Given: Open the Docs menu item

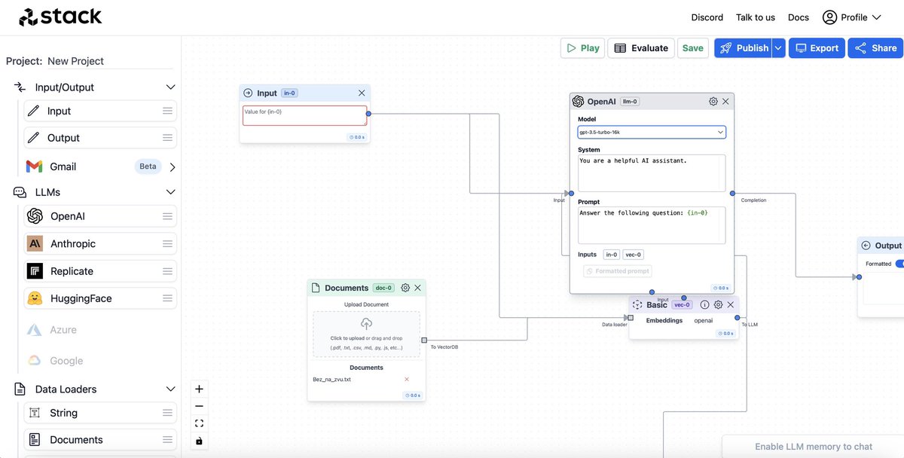Looking at the screenshot, I should [x=798, y=17].
